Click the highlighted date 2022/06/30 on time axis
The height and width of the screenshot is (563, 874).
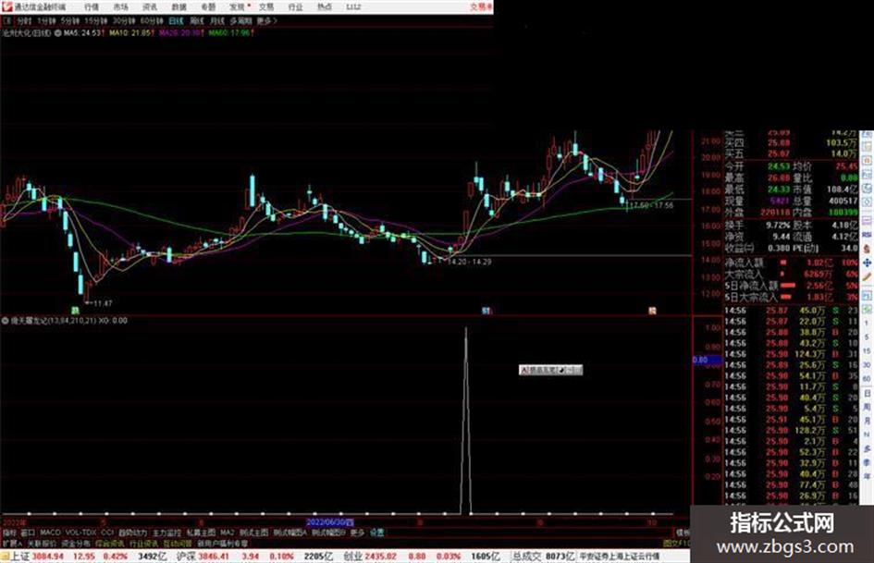point(330,522)
